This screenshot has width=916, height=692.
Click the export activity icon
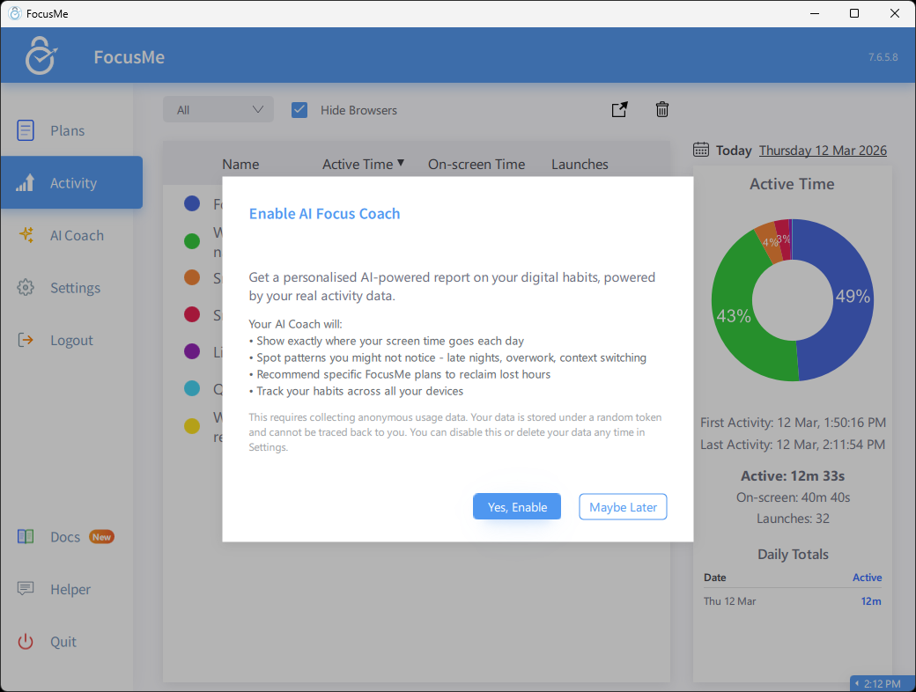coord(620,109)
